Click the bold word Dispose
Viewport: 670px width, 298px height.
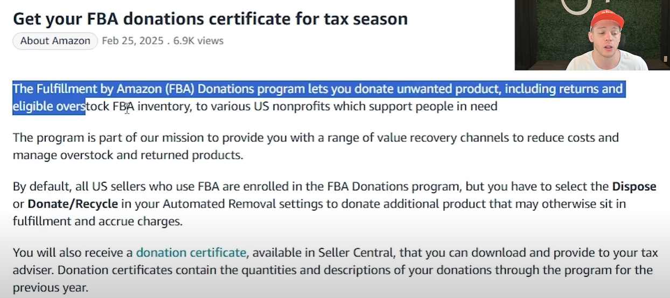(634, 187)
